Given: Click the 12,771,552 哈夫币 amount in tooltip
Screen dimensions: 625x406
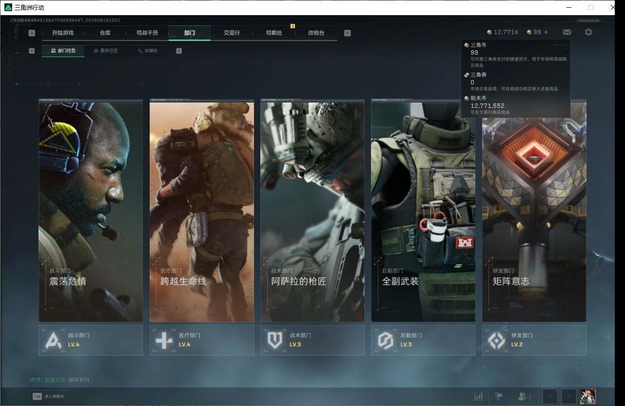Looking at the screenshot, I should 488,105.
